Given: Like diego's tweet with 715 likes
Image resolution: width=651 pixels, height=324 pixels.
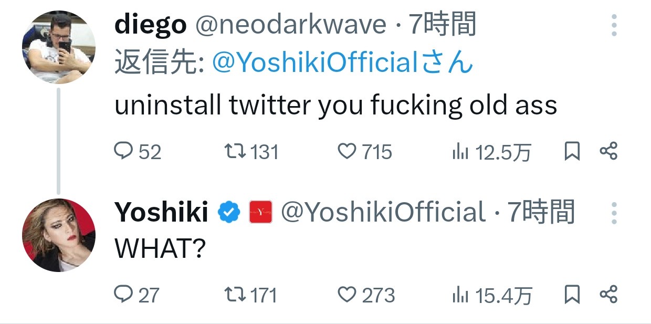Looking at the screenshot, I should 346,152.
